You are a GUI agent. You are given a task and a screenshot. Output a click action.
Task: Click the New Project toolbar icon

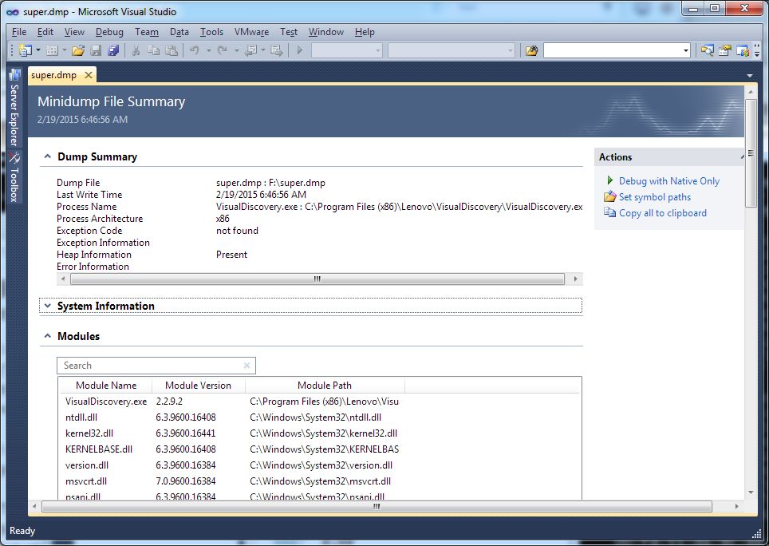coord(25,50)
